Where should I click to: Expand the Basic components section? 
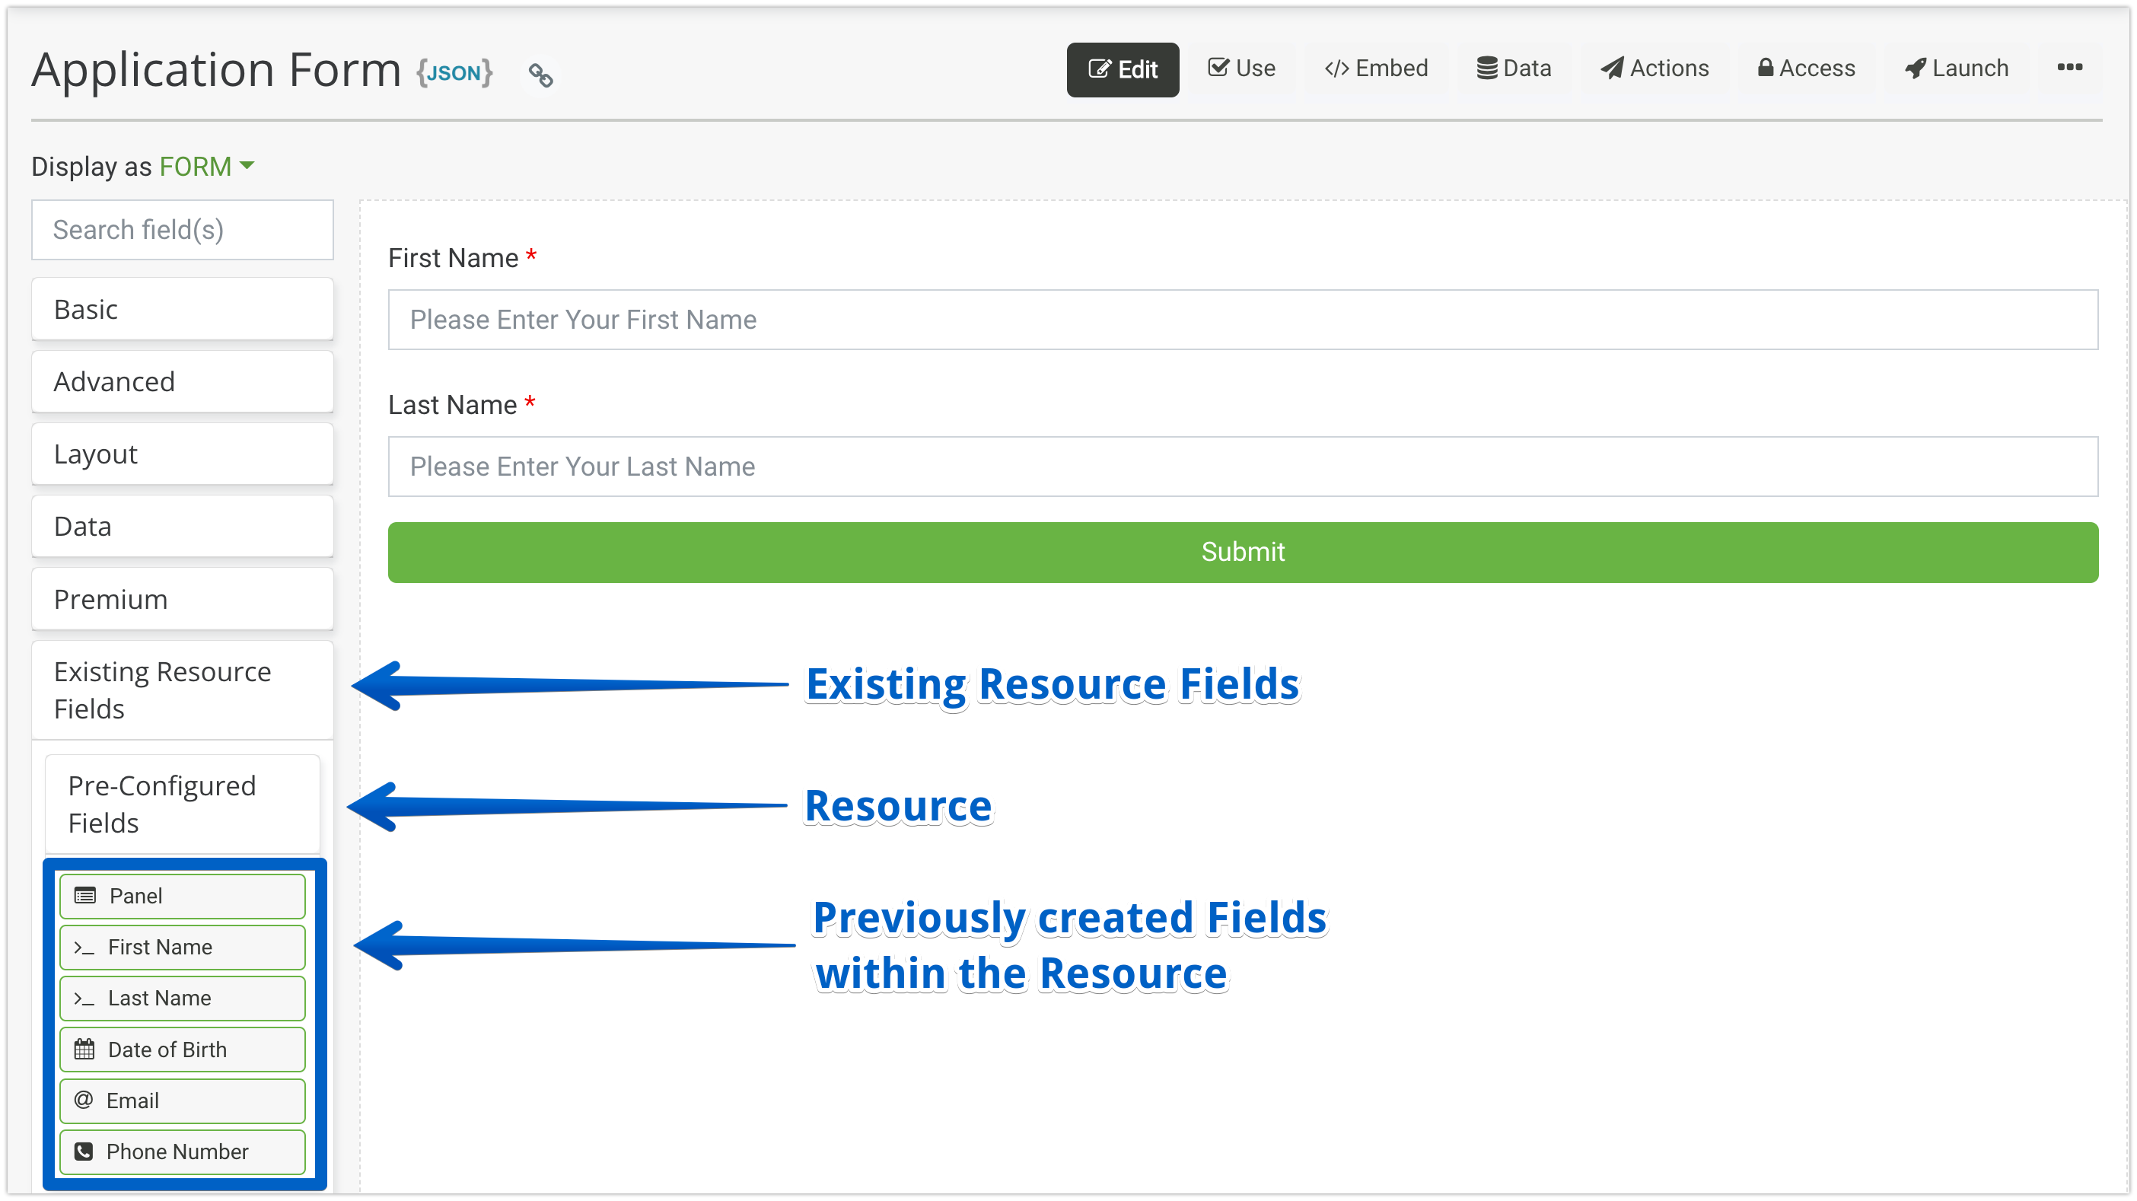pyautogui.click(x=182, y=309)
